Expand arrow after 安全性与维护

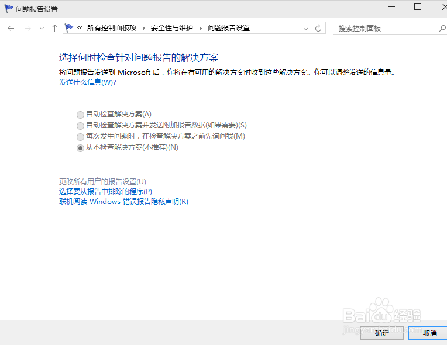tap(201, 28)
